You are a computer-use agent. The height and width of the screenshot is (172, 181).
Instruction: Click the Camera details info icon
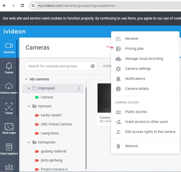click(x=118, y=89)
